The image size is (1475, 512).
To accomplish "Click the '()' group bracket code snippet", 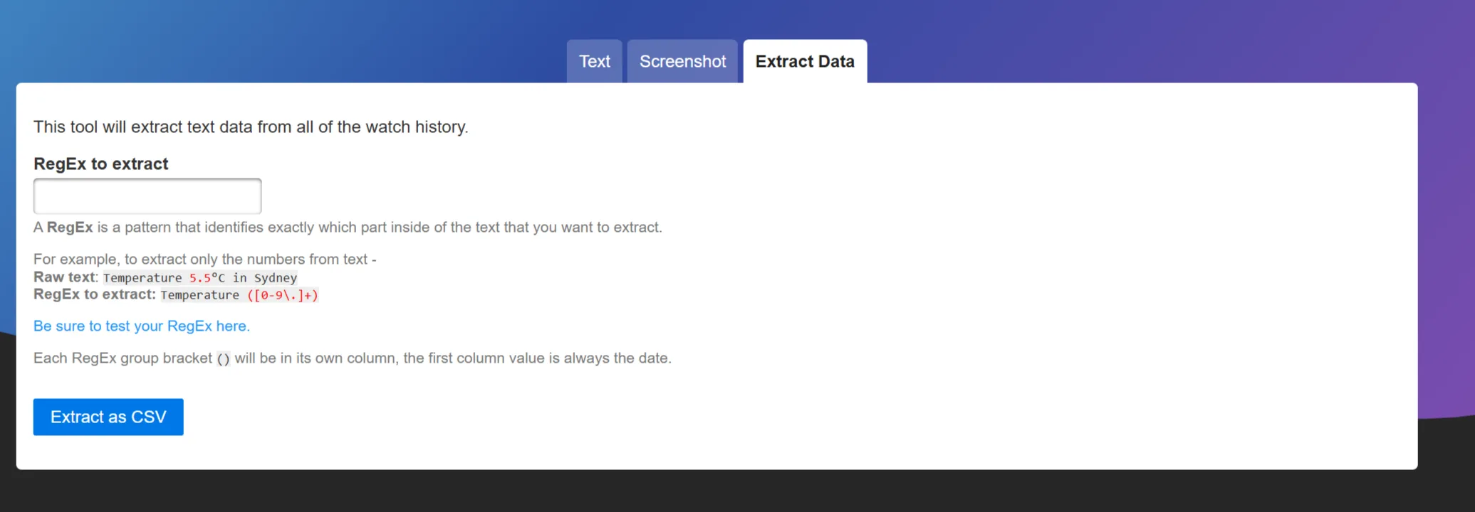I will [223, 358].
